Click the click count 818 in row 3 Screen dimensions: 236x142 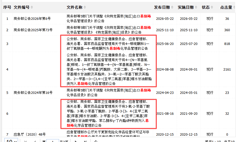tap(227, 44)
